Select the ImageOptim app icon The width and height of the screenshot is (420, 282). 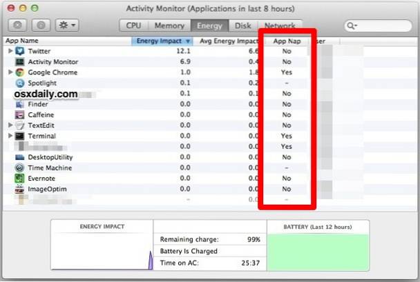tap(20, 189)
